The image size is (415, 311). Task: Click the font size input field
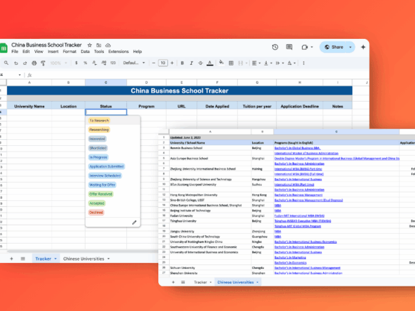click(x=163, y=63)
